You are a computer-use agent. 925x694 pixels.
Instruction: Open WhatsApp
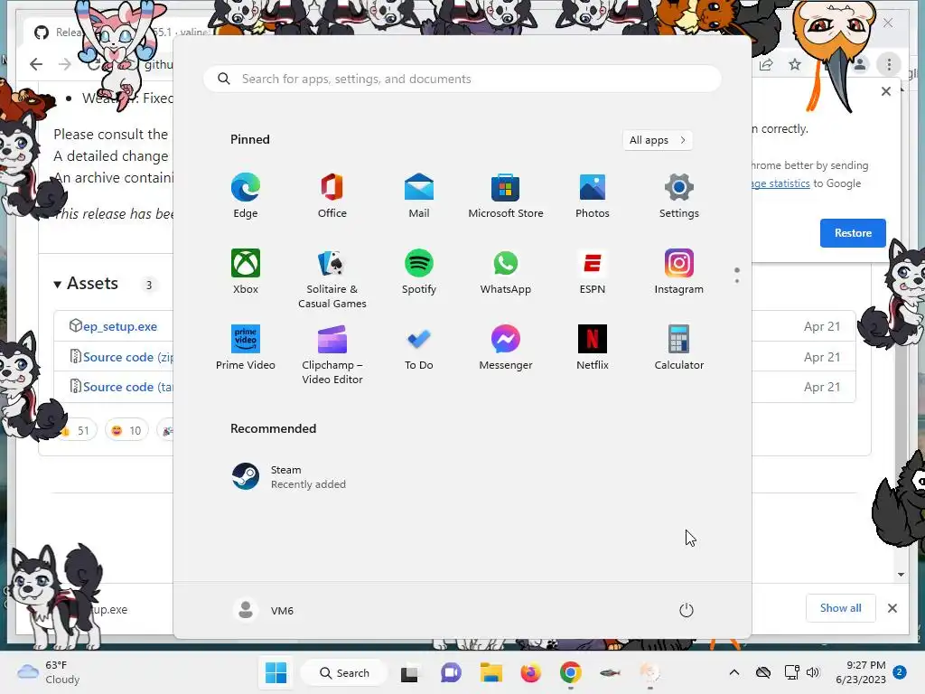[506, 271]
